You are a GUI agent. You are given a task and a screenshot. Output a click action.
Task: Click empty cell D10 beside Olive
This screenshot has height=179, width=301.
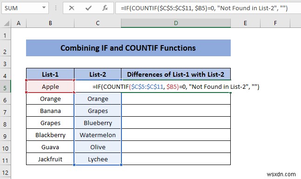(x=176, y=147)
